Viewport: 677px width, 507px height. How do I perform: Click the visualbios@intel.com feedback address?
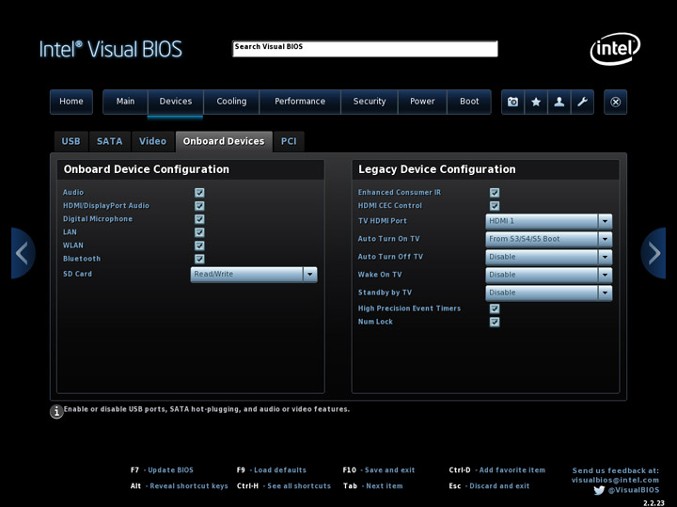615,481
